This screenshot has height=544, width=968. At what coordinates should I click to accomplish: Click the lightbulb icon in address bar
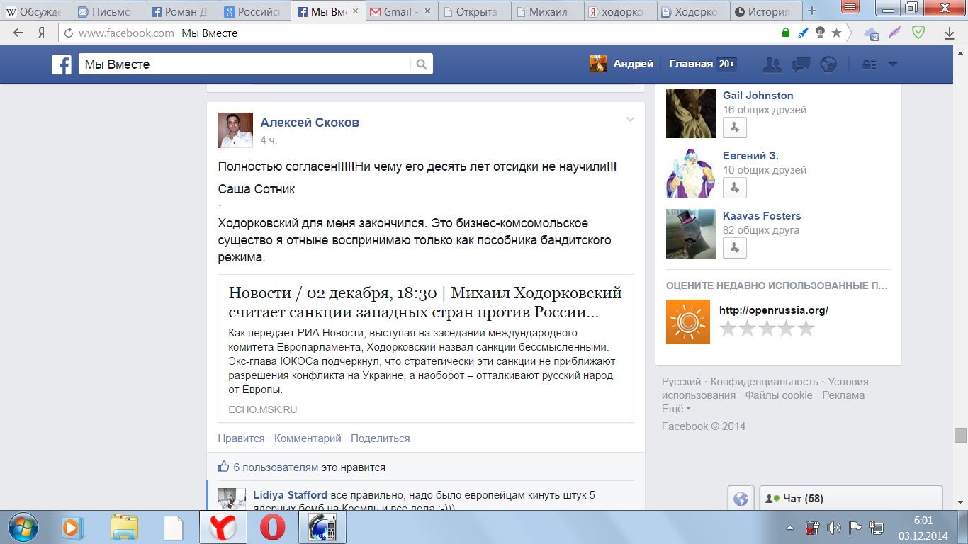coord(820,33)
